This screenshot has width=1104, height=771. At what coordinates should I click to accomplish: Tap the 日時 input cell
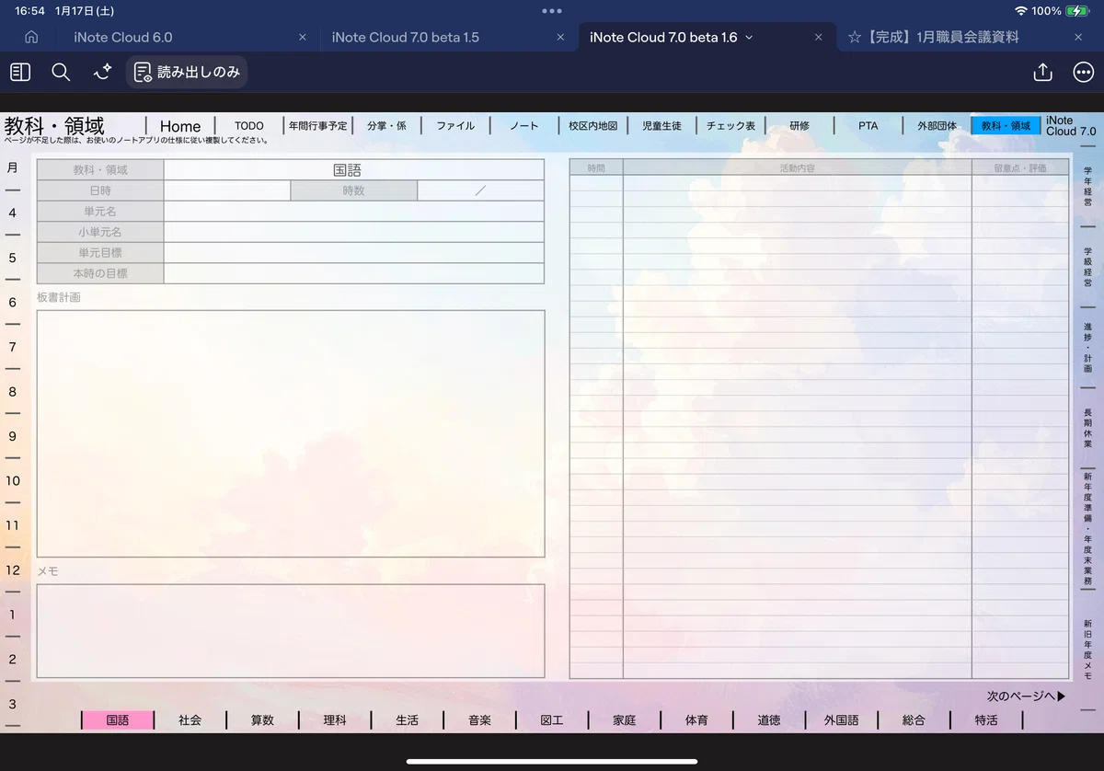227,190
